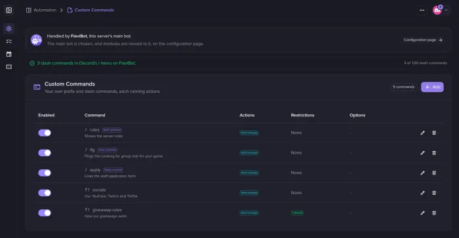459x238 pixels.
Task: Click the Command column header
Action: [95, 115]
